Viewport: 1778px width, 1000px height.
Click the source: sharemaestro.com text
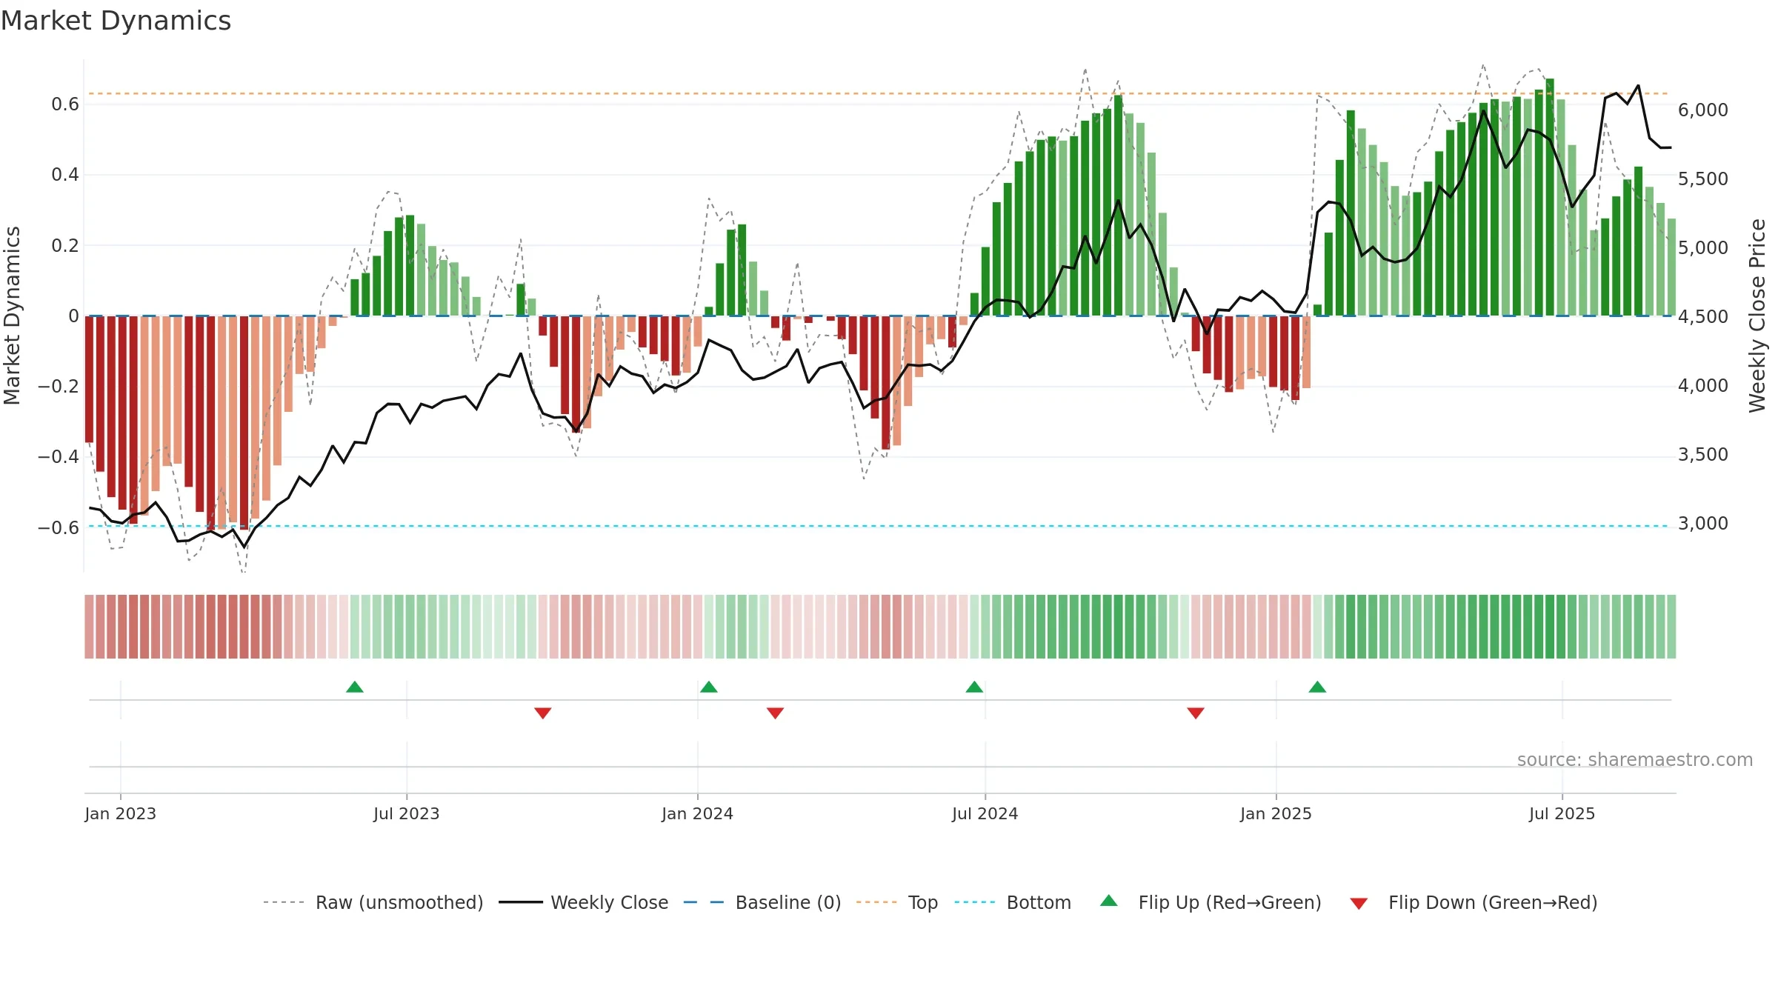click(1635, 760)
